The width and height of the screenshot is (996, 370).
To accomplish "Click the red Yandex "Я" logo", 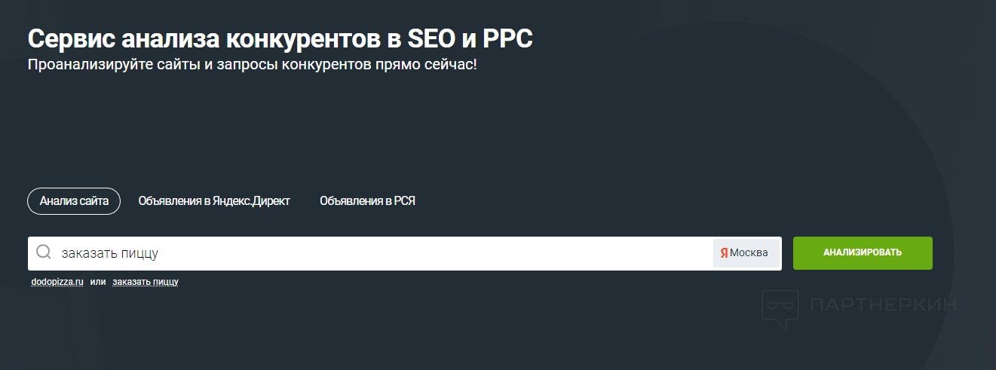I will (x=724, y=253).
